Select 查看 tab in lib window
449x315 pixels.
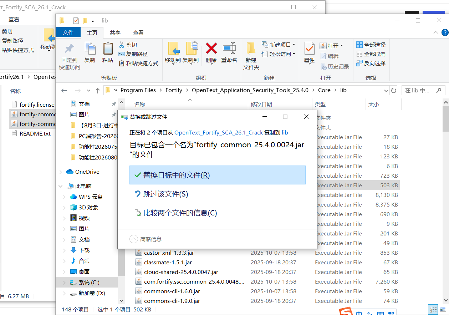pos(138,32)
